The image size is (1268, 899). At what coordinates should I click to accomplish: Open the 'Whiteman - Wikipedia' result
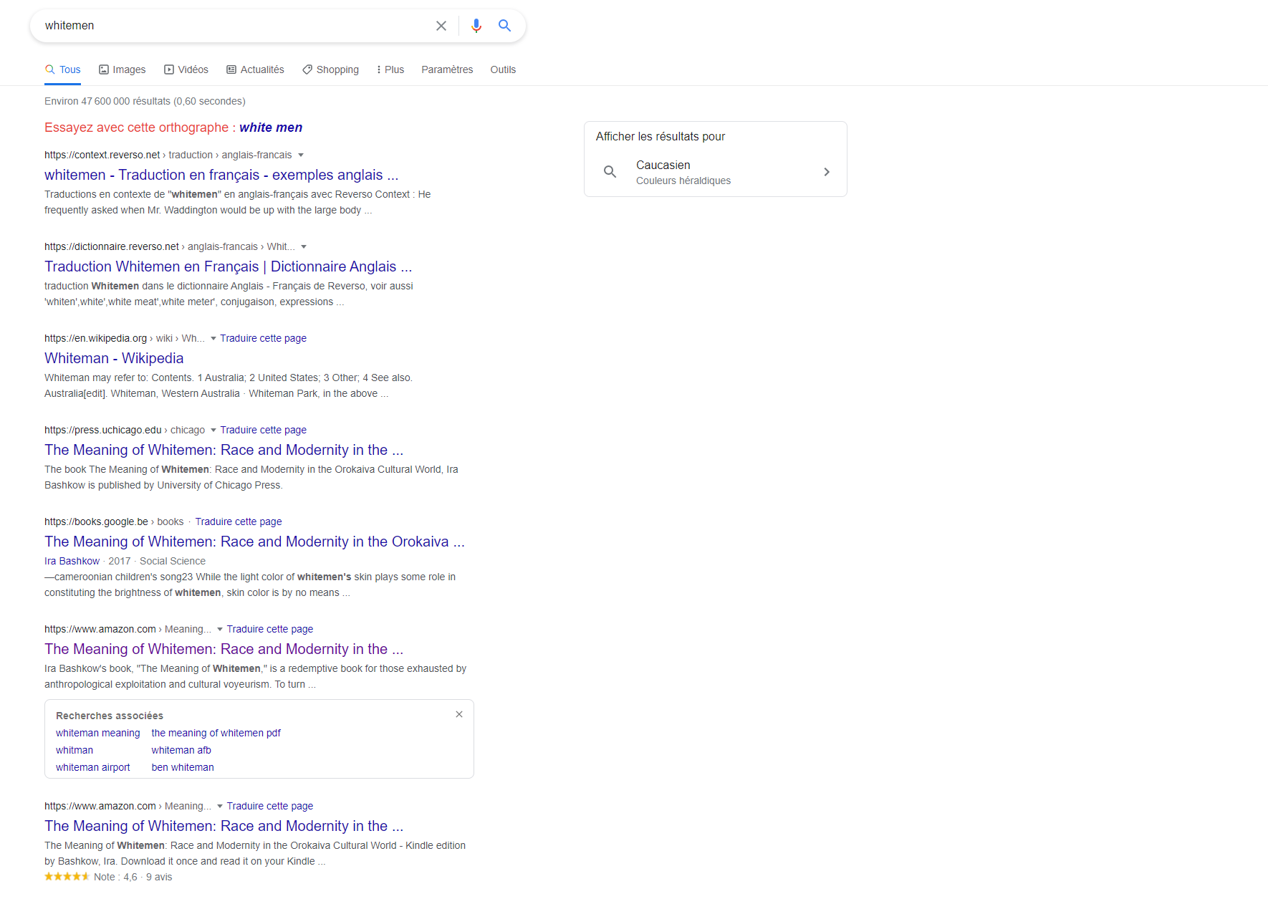click(x=114, y=358)
